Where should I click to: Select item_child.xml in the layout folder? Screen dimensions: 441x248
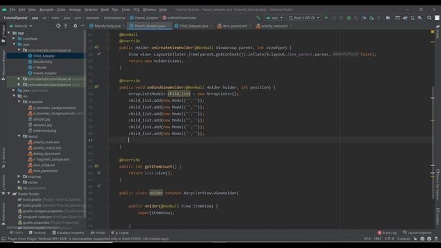(44, 165)
